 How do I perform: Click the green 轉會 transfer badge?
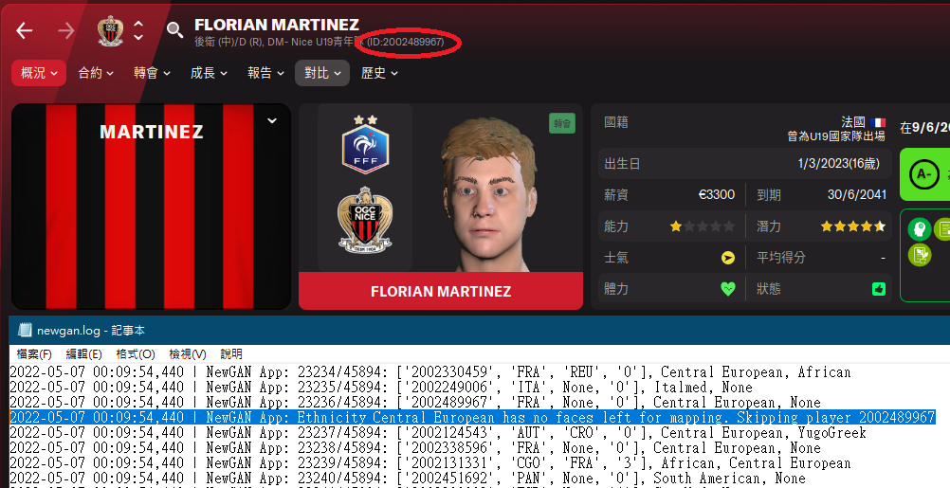coord(561,123)
